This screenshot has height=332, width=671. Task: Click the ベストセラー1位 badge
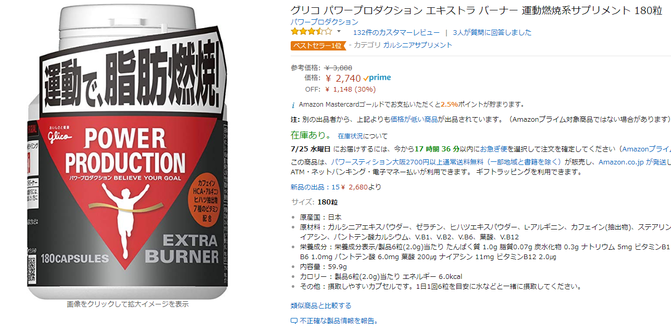[318, 45]
